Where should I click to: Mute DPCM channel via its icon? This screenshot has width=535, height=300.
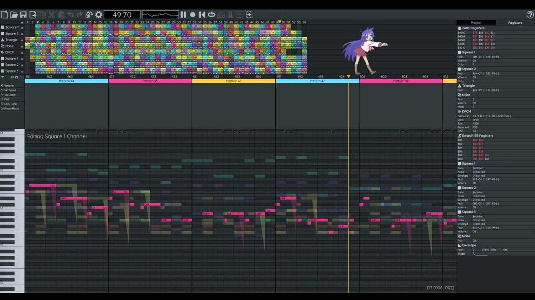[3, 52]
